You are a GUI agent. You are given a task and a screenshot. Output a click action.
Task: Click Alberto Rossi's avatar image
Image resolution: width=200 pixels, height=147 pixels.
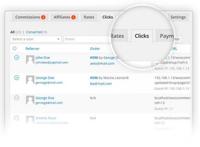[30, 120]
